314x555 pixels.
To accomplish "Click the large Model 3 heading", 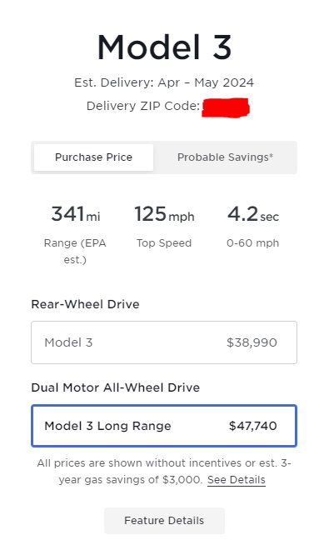I will click(x=164, y=47).
